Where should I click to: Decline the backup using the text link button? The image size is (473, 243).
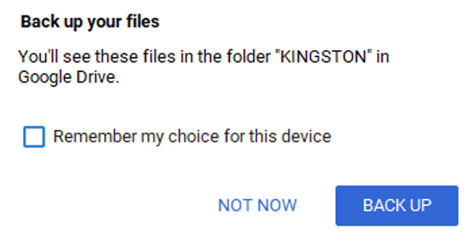coord(257,205)
